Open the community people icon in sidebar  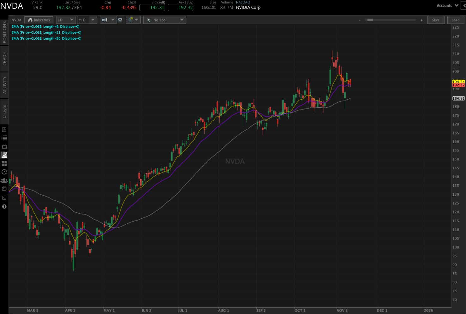tap(4, 180)
